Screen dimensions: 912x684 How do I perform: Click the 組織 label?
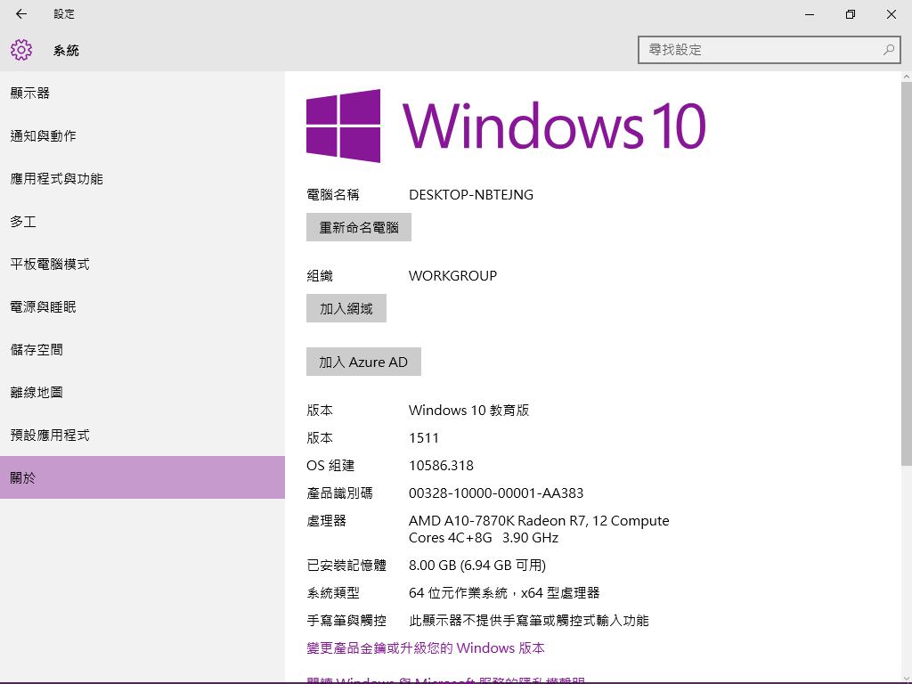pyautogui.click(x=320, y=276)
